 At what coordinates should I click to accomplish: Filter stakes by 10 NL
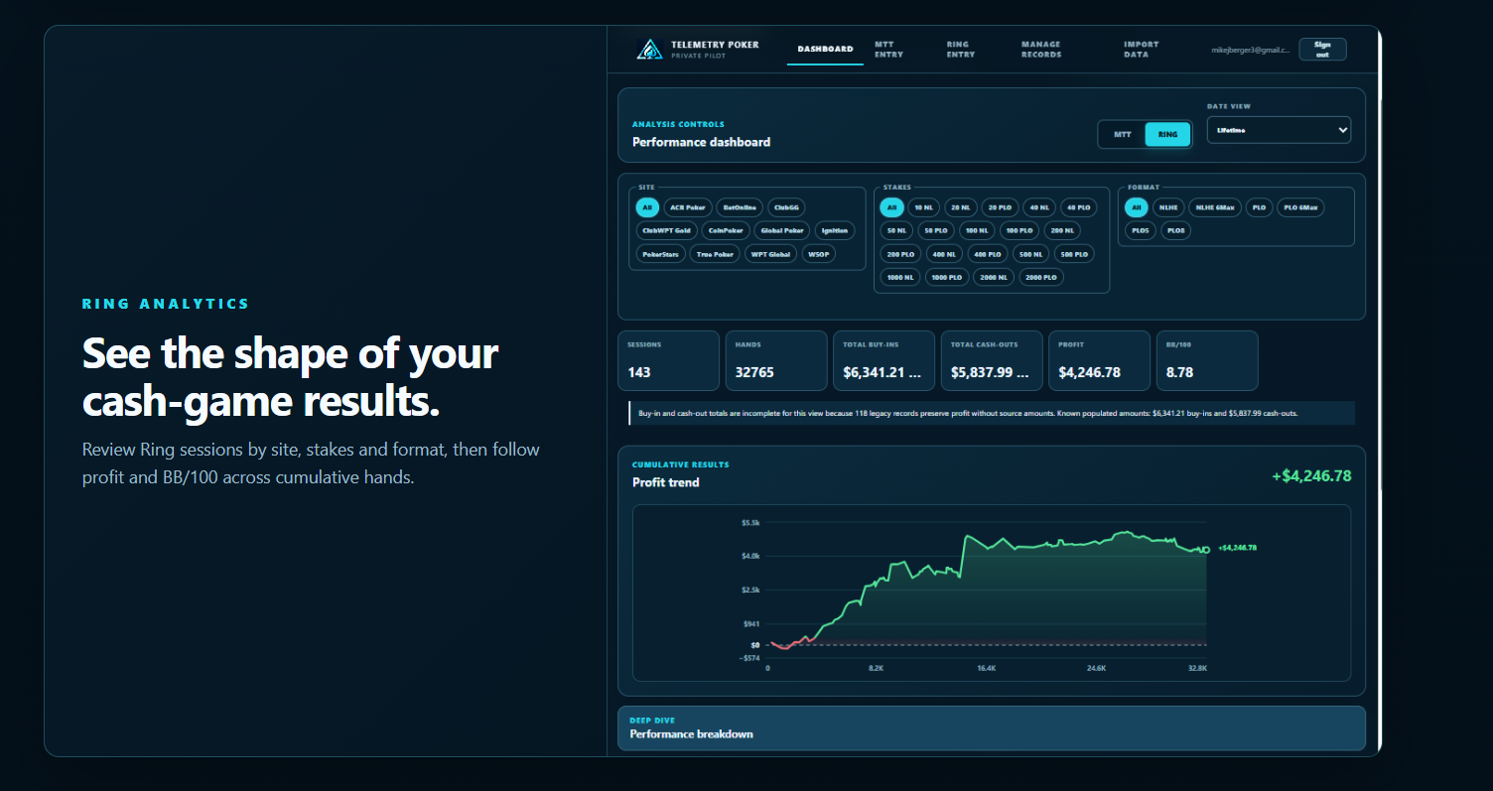click(x=923, y=207)
